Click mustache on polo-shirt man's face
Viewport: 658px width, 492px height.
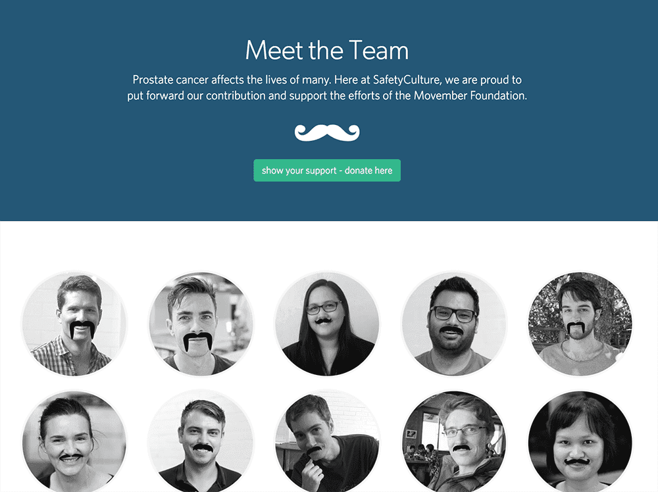203,448
